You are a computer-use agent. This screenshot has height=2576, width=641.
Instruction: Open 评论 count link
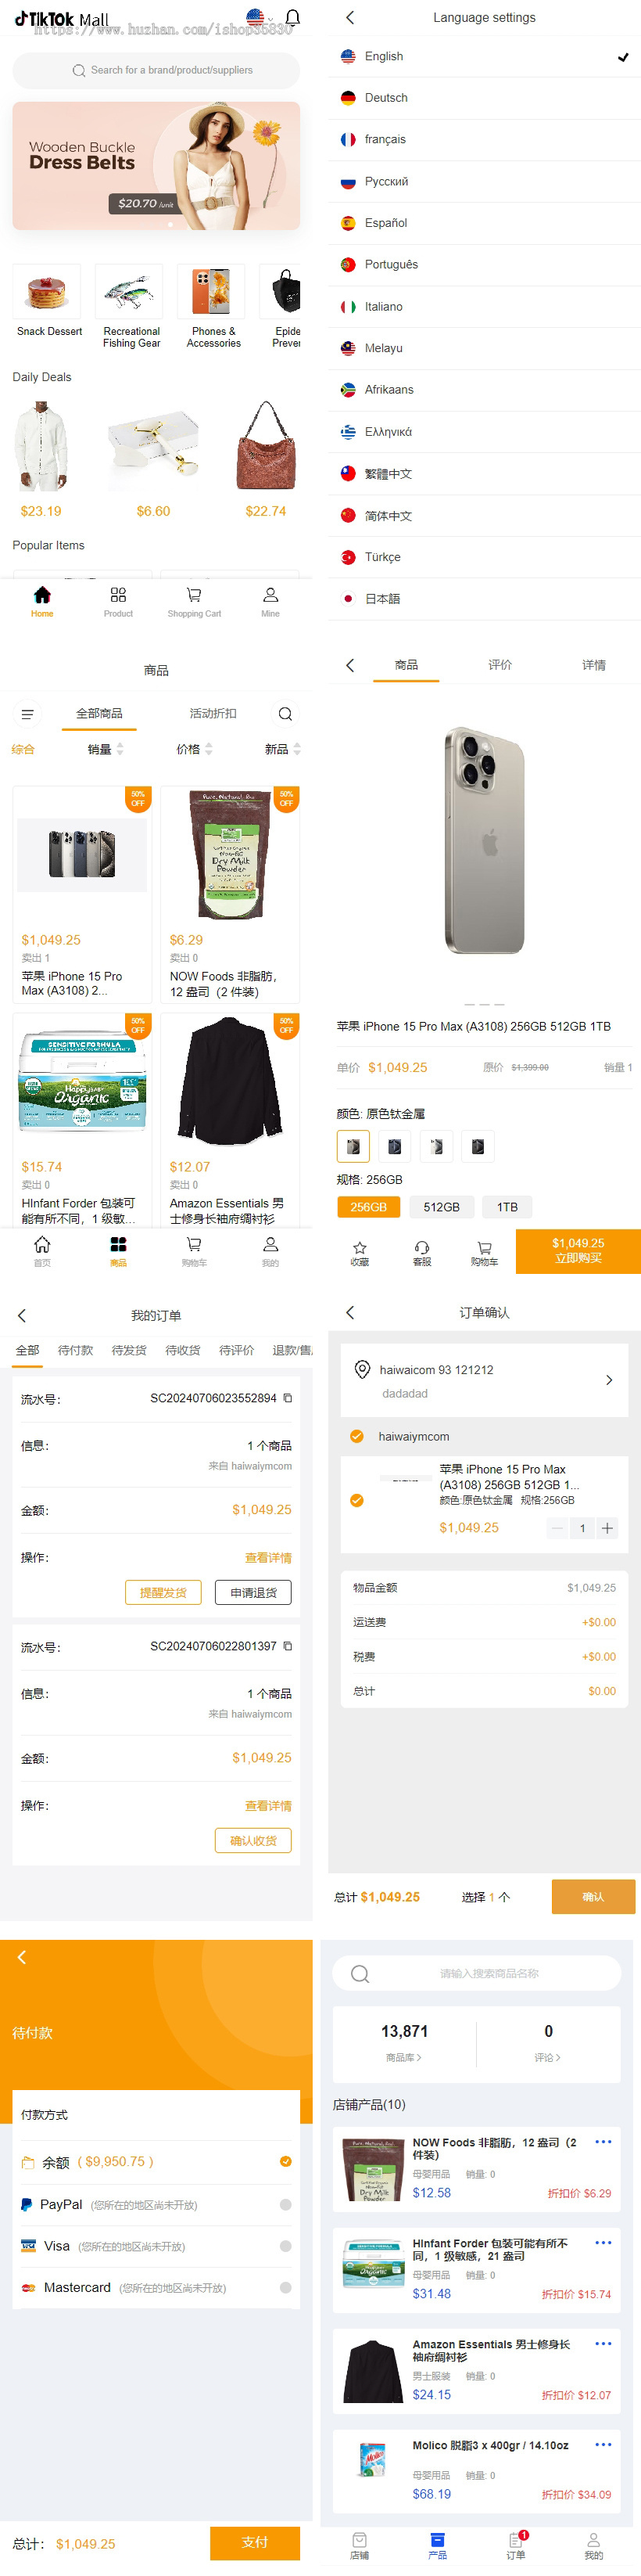(547, 2057)
